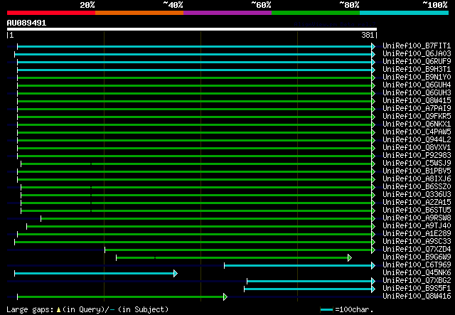The image size is (455, 315).
Task: Click the Large gaps legend text
Action: (x=87, y=309)
